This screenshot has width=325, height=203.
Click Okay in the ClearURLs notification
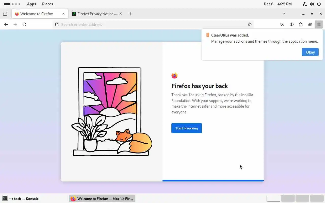(x=310, y=52)
